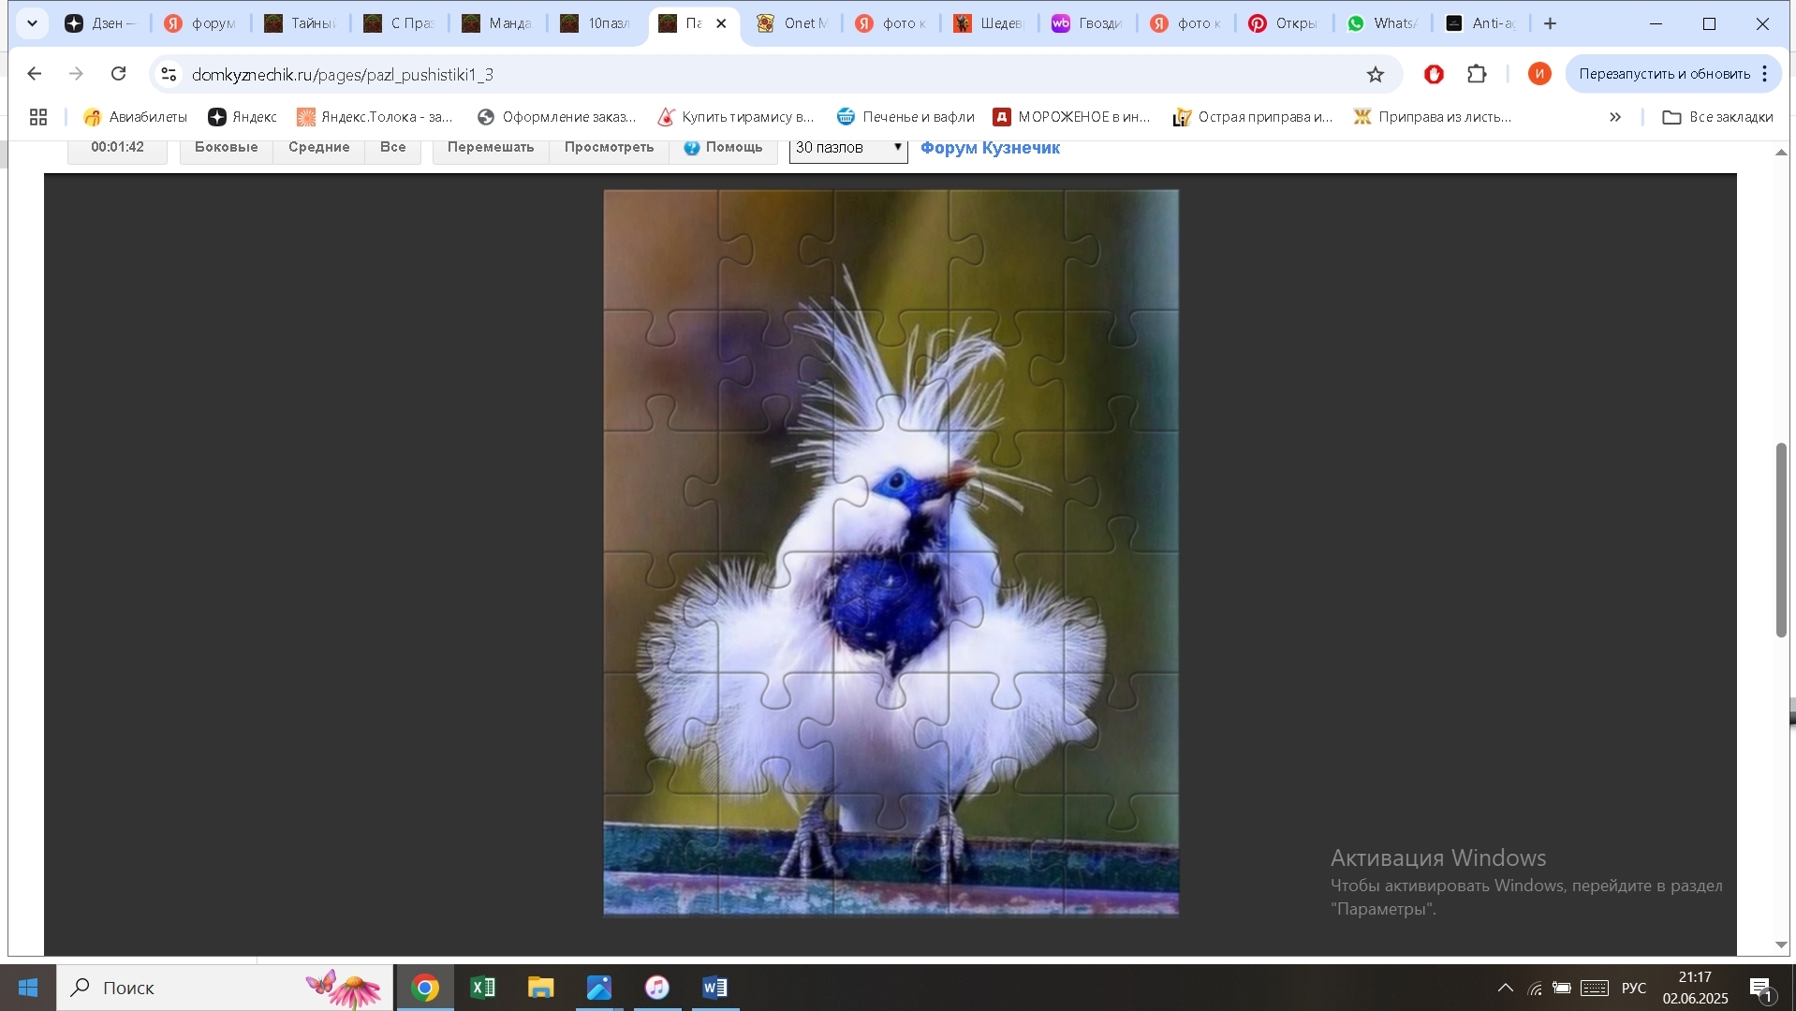Switch to the 'Манда' tab
Image resolution: width=1796 pixels, height=1011 pixels.
tap(497, 23)
